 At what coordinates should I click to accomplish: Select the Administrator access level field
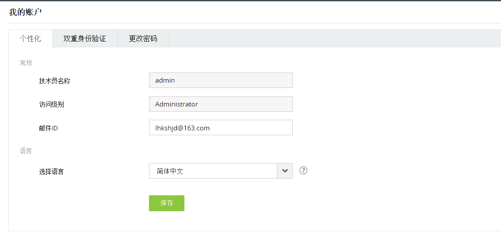click(221, 104)
